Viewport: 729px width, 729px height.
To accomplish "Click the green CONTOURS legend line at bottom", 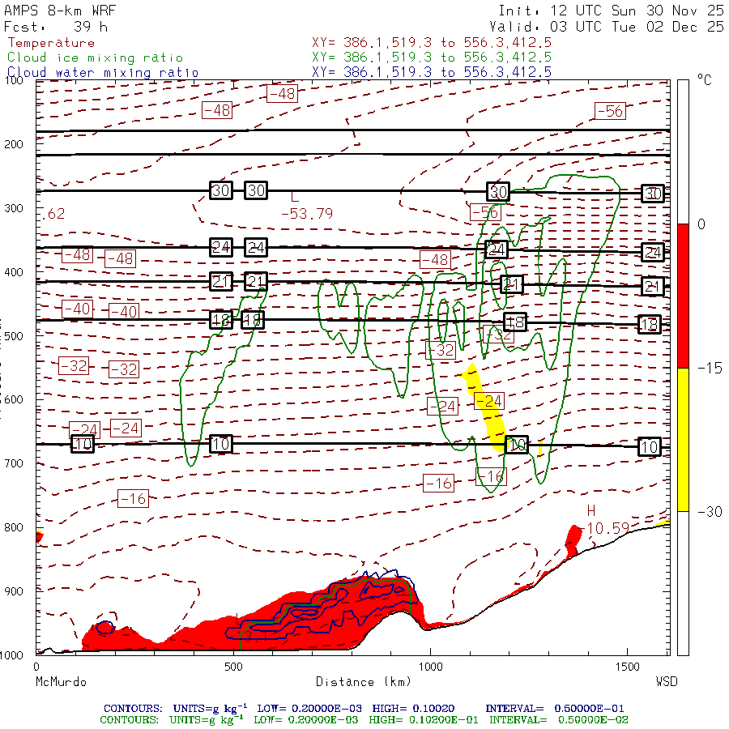I will point(364,720).
